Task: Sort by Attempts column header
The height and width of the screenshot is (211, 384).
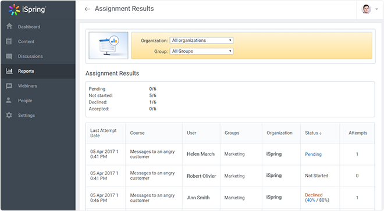Action: click(x=358, y=133)
